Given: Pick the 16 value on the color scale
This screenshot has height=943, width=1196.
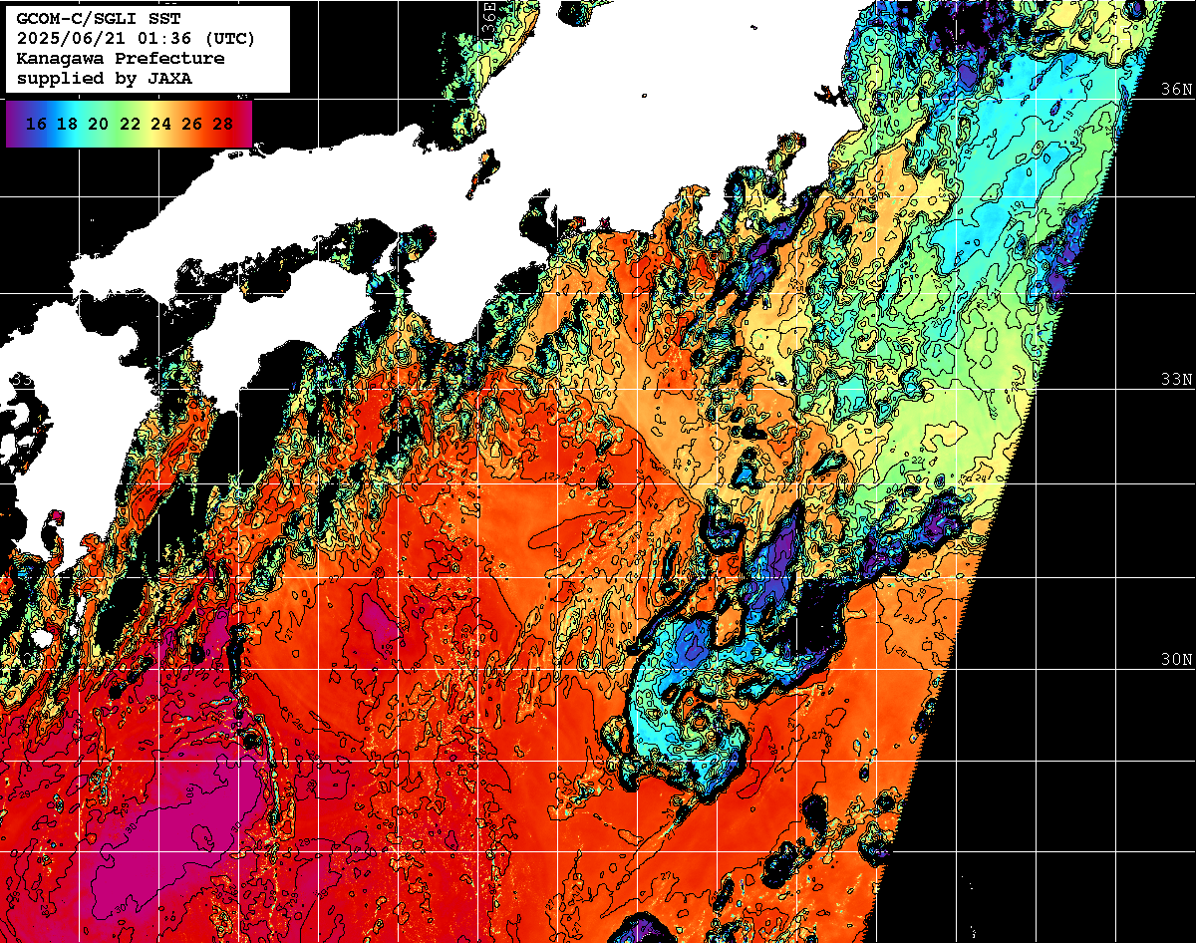Looking at the screenshot, I should pyautogui.click(x=36, y=124).
